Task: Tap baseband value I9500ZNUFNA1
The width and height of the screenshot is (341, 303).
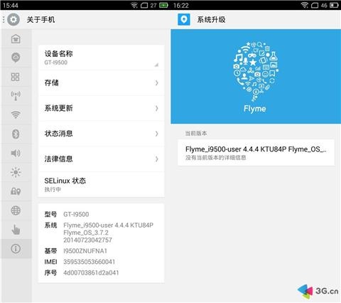Action: [85, 251]
